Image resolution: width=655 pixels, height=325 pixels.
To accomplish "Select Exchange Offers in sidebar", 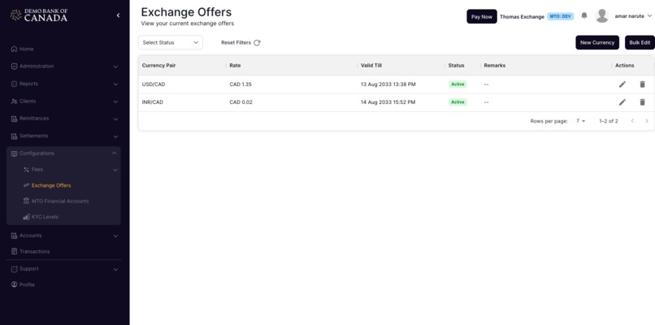I will point(51,185).
